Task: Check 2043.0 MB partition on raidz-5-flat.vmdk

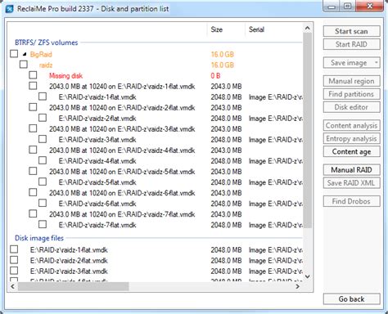Action: 33,171
